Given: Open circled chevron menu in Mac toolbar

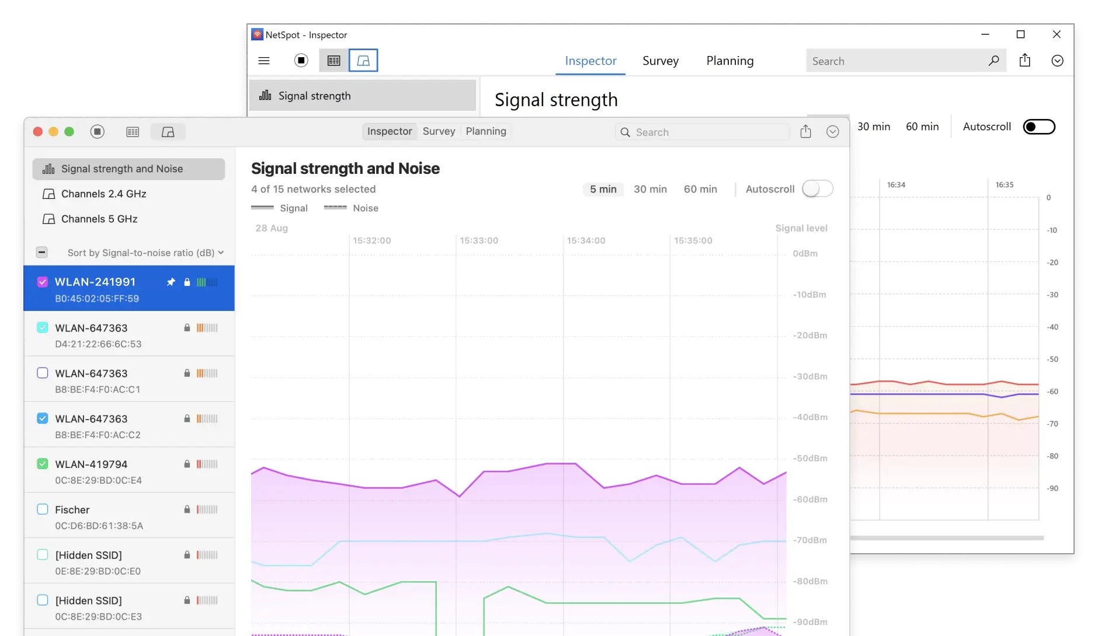Looking at the screenshot, I should [833, 132].
